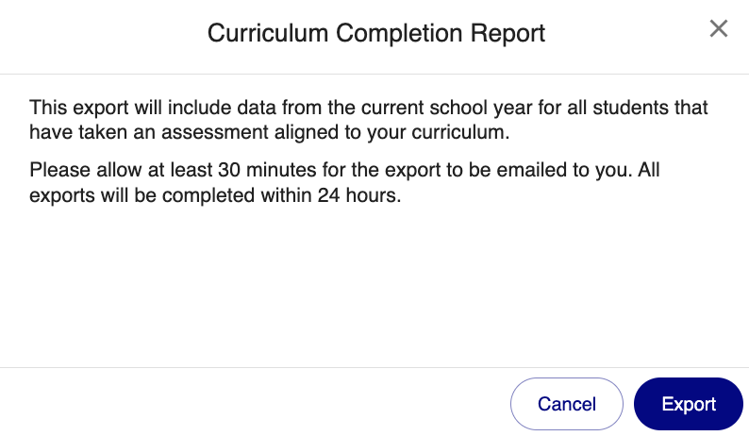
Task: Click the word "curriculum." ending the first paragraph
Action: point(460,132)
